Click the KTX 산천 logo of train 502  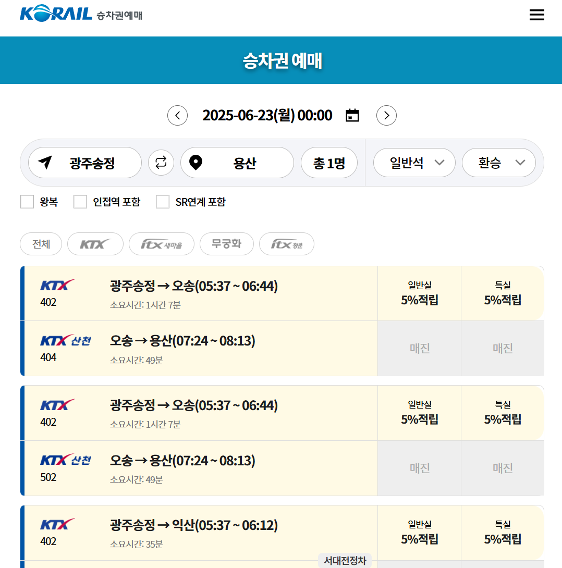(66, 460)
